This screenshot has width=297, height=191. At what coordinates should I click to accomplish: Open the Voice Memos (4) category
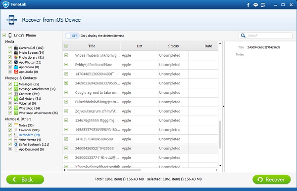[30, 140]
